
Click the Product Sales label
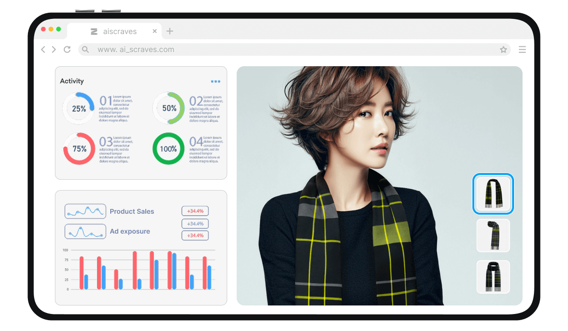point(132,211)
